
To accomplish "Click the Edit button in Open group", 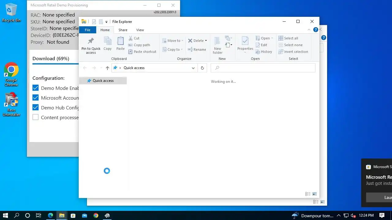I will point(261,45).
